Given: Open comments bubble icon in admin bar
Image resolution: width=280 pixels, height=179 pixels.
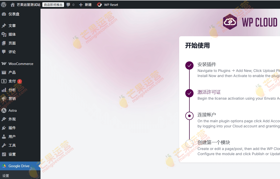Looking at the screenshot, I should point(68,5).
